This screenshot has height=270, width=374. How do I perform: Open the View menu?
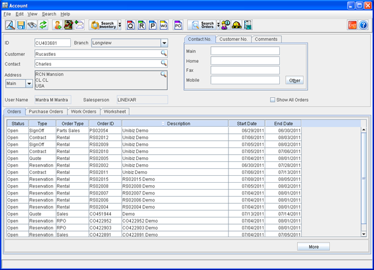click(x=32, y=14)
